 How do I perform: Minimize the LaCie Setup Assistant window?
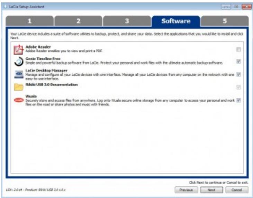coord(226,7)
